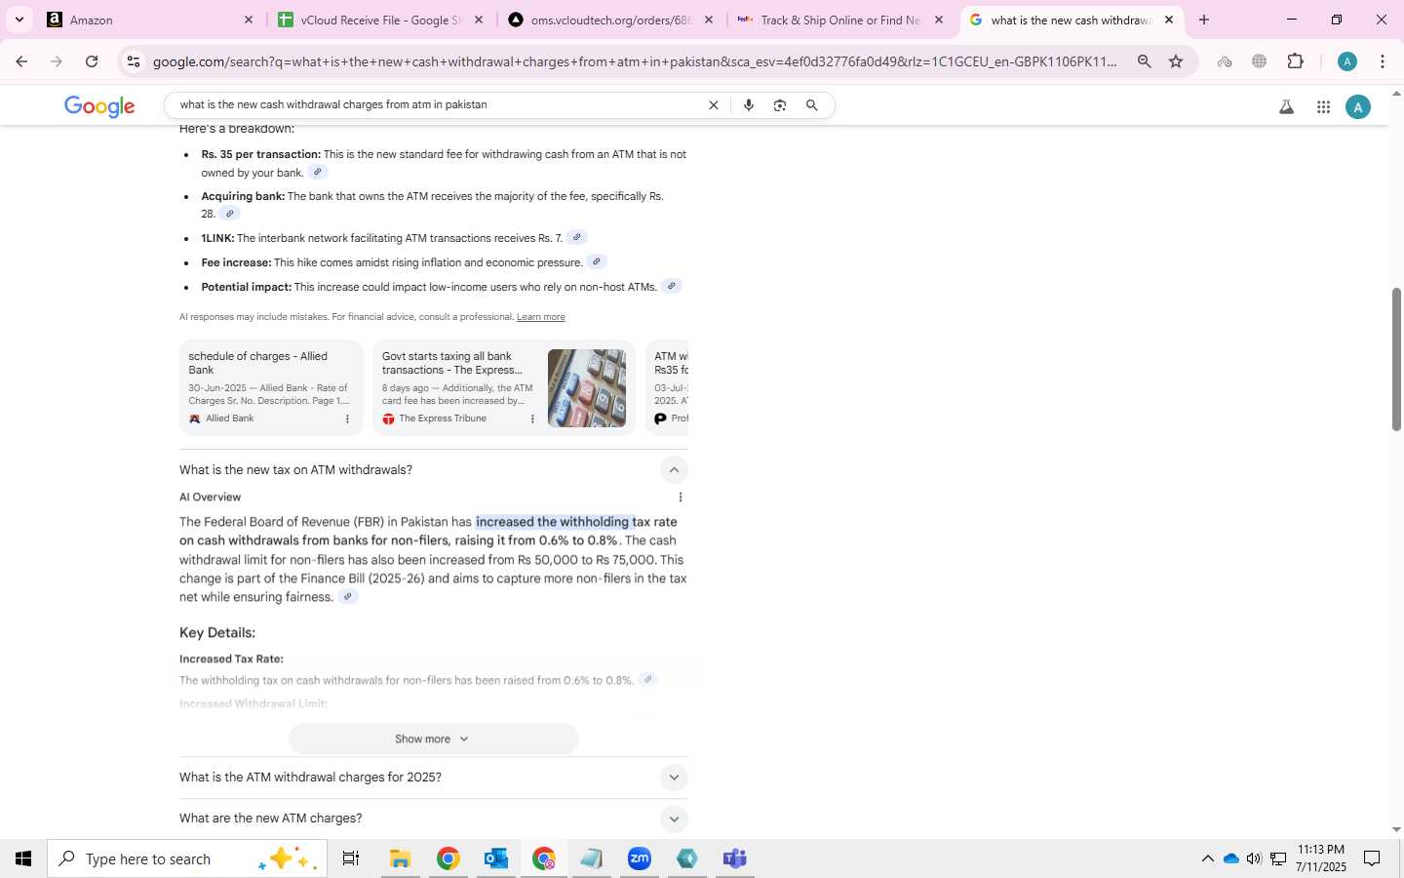The image size is (1404, 878).
Task: Open Google Lens image search
Action: pyautogui.click(x=780, y=105)
